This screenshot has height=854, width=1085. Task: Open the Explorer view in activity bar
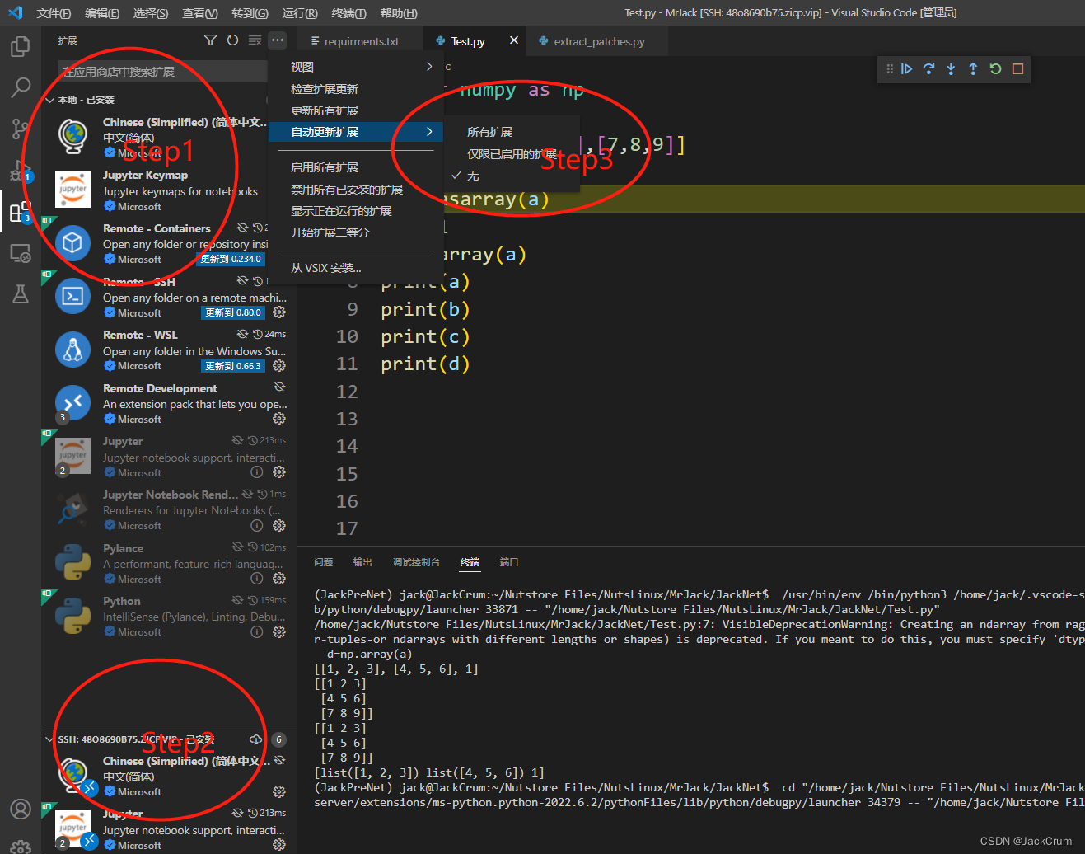click(21, 46)
